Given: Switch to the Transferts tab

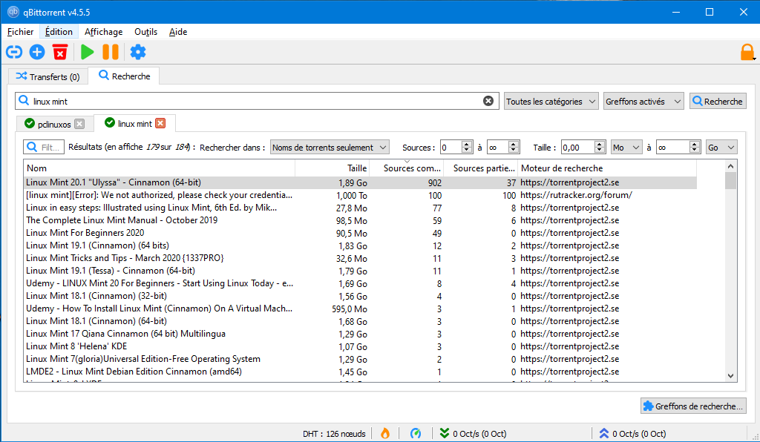Looking at the screenshot, I should (47, 76).
